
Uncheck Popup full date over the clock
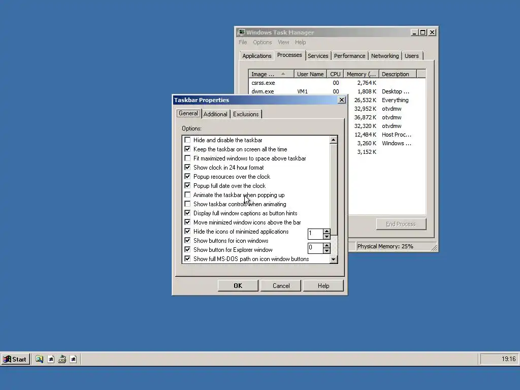point(188,186)
